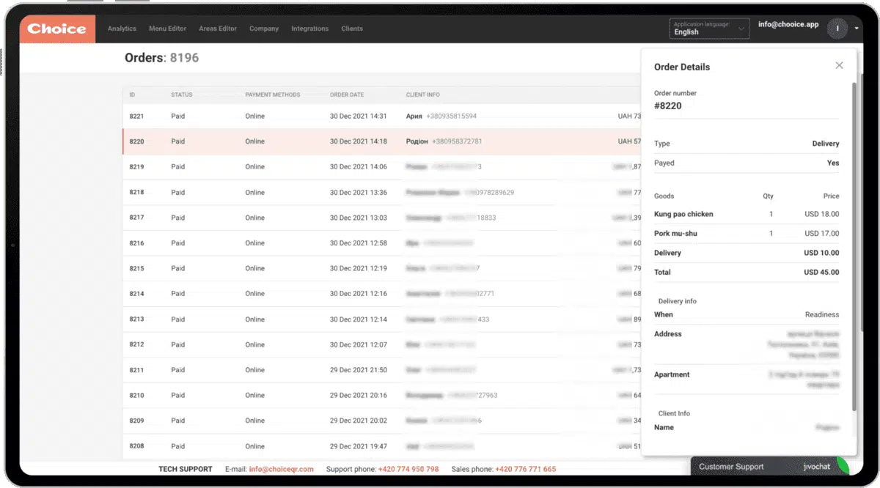Click the ID column header
The width and height of the screenshot is (880, 488).
click(133, 95)
